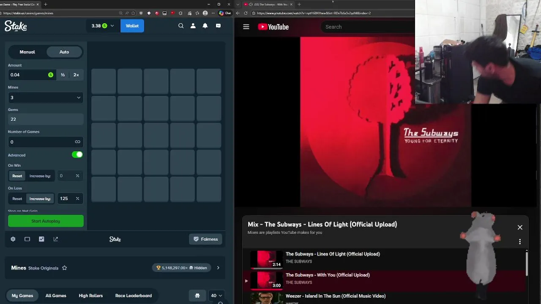The image size is (541, 304).
Task: Open new tab in Stake window
Action: coord(45,4)
